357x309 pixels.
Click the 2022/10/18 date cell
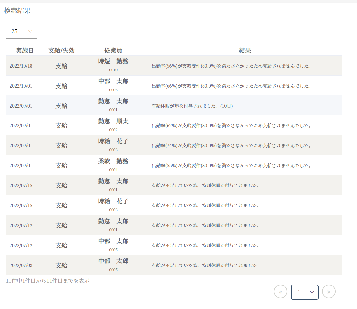[21, 66]
